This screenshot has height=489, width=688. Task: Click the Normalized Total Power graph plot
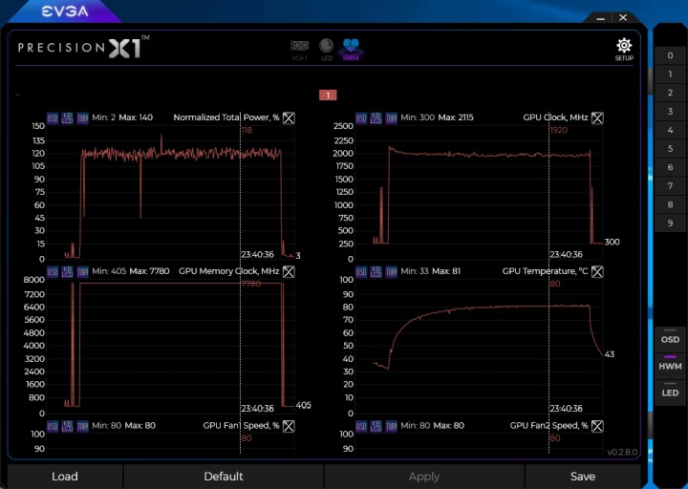[171, 192]
